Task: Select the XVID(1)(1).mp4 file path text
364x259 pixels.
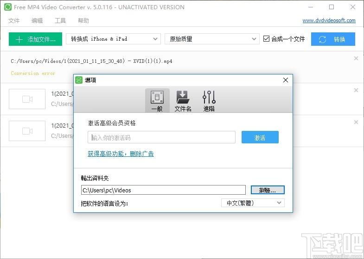Action: (91, 62)
